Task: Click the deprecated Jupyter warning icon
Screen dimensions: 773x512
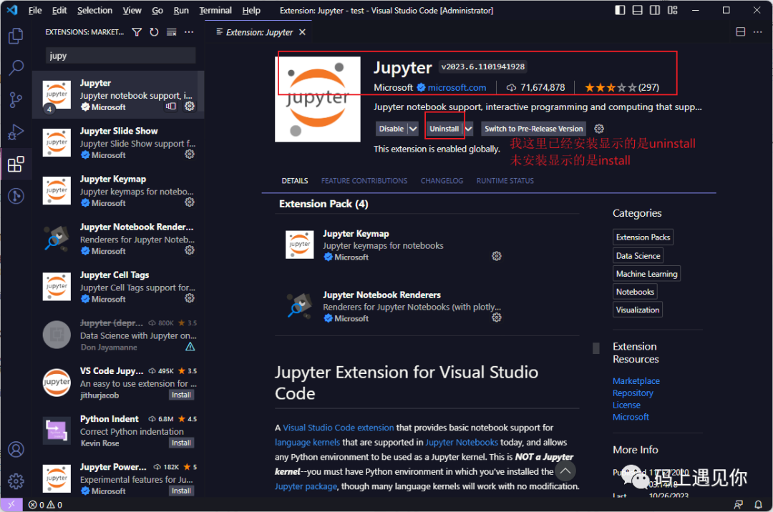Action: click(190, 347)
